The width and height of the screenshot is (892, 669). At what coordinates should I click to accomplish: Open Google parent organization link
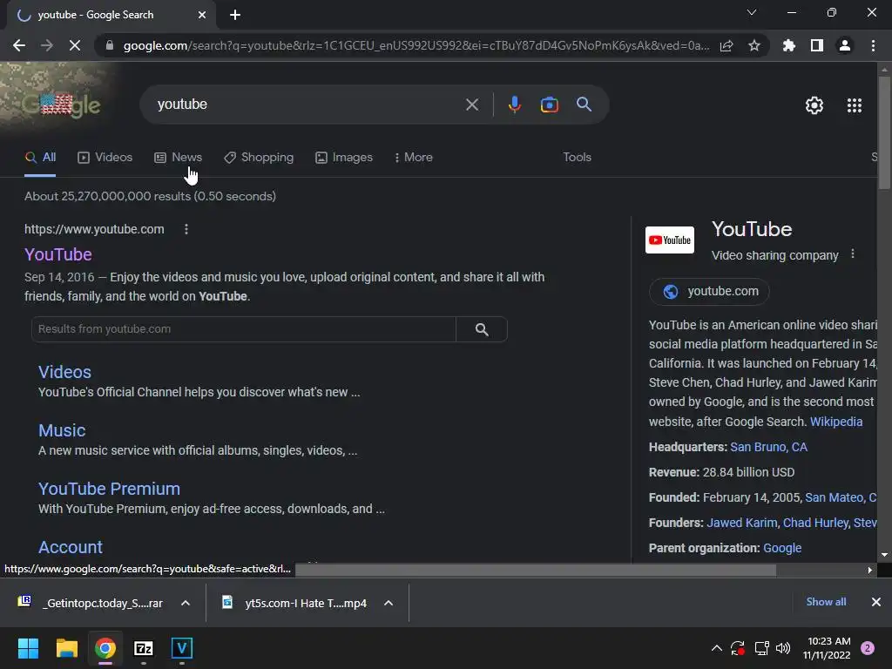(782, 549)
